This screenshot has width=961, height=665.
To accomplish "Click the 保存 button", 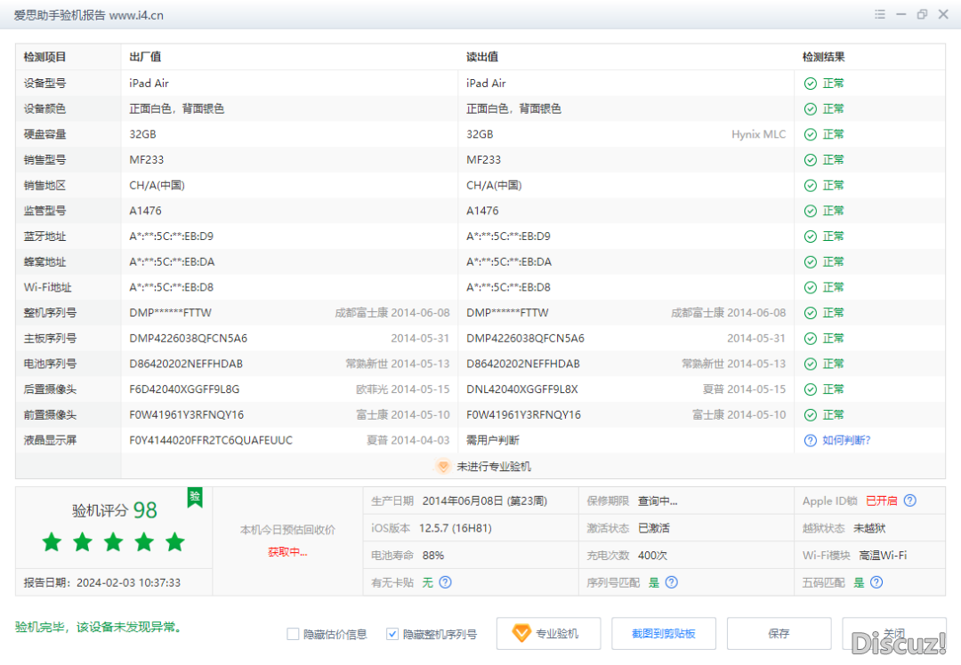I will (779, 633).
